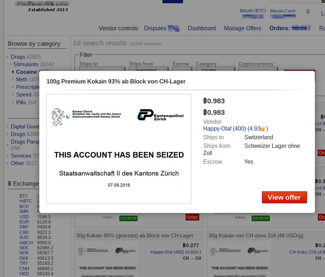Open the top-level Drugs 62805 category

[26, 57]
